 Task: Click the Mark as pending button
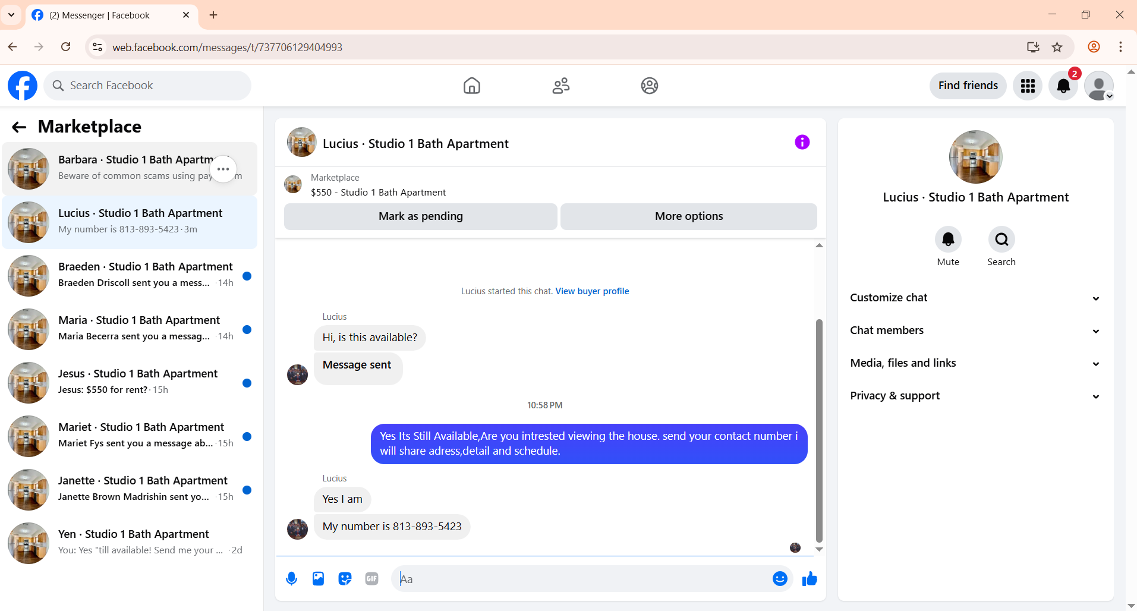[421, 216]
